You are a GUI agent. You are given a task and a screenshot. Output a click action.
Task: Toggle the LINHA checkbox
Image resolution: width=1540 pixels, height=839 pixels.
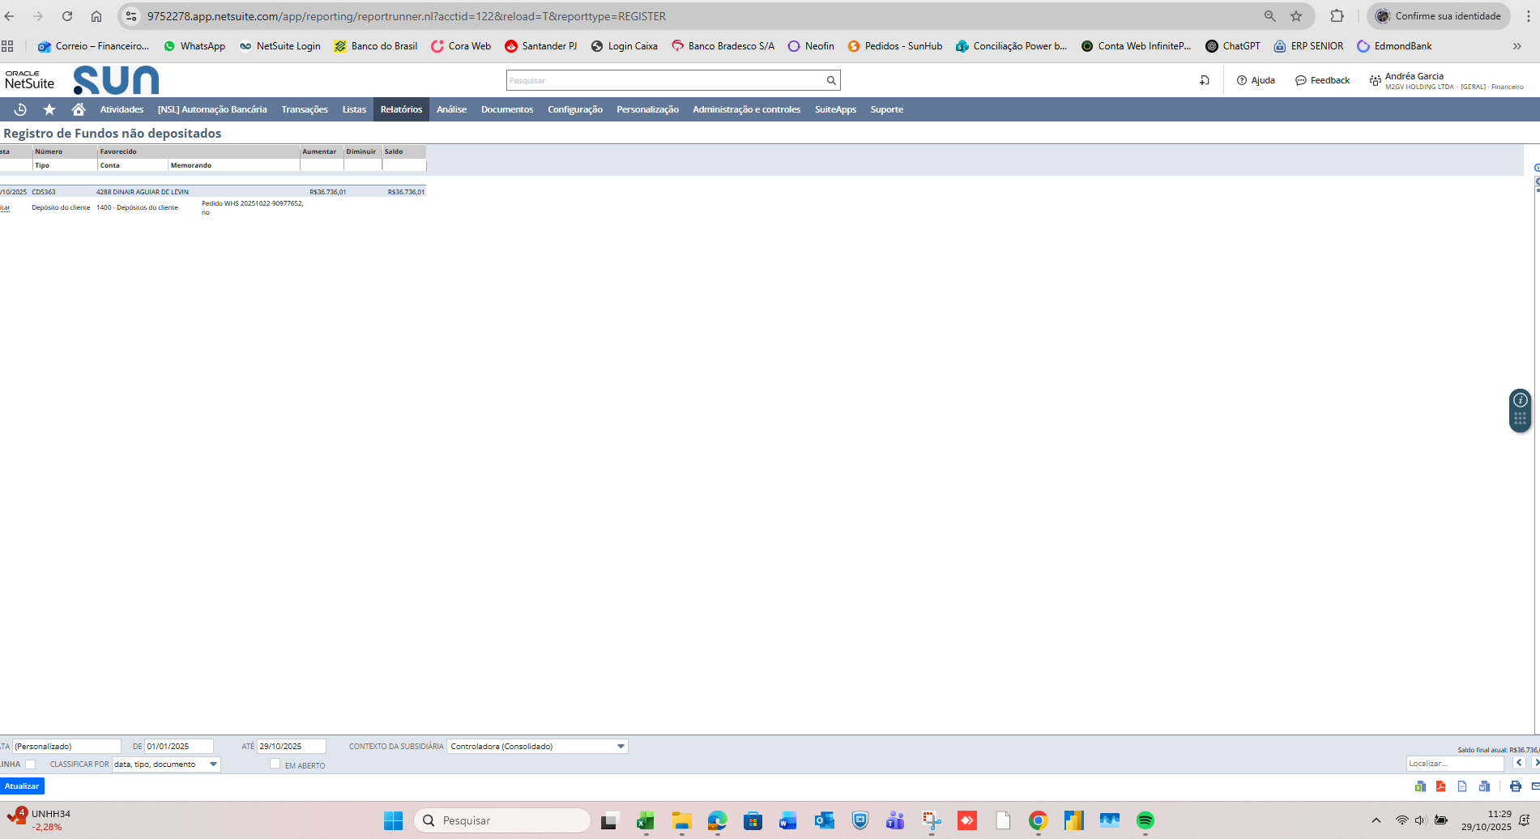point(31,764)
